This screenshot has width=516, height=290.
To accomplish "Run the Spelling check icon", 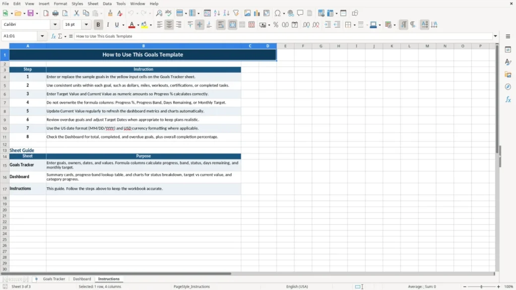I will [x=168, y=13].
